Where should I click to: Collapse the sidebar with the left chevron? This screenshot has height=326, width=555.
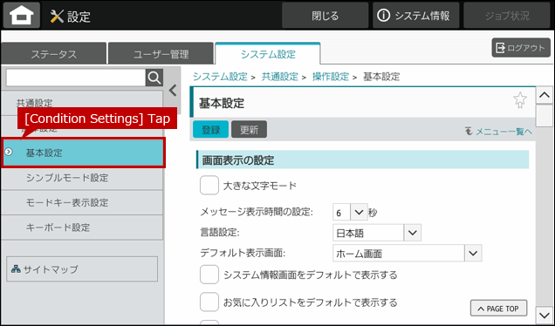173,91
